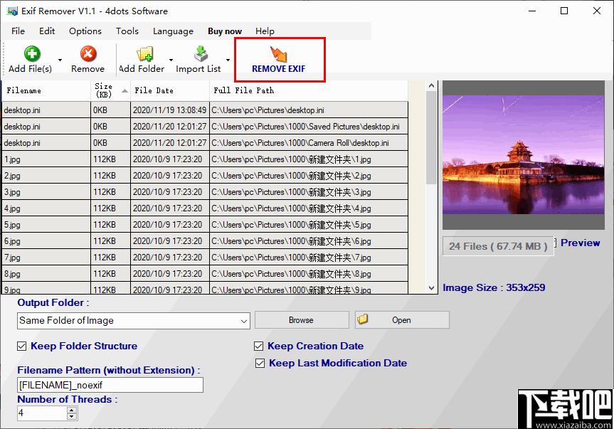
Task: Click the Import List icon
Action: point(201,54)
